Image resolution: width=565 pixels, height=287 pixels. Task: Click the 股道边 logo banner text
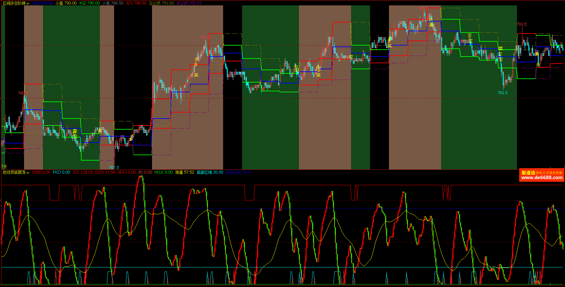(528, 173)
